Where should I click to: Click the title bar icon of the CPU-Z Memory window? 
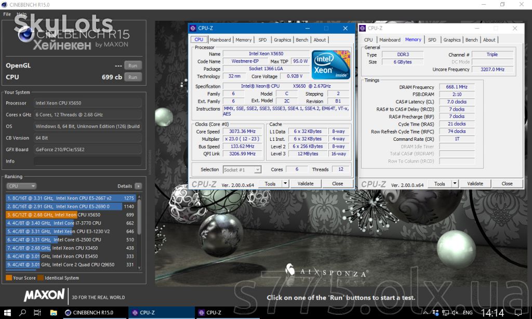click(x=362, y=28)
